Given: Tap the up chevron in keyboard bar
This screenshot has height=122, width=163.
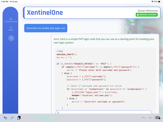Looking at the screenshot, I should pos(144,118).
